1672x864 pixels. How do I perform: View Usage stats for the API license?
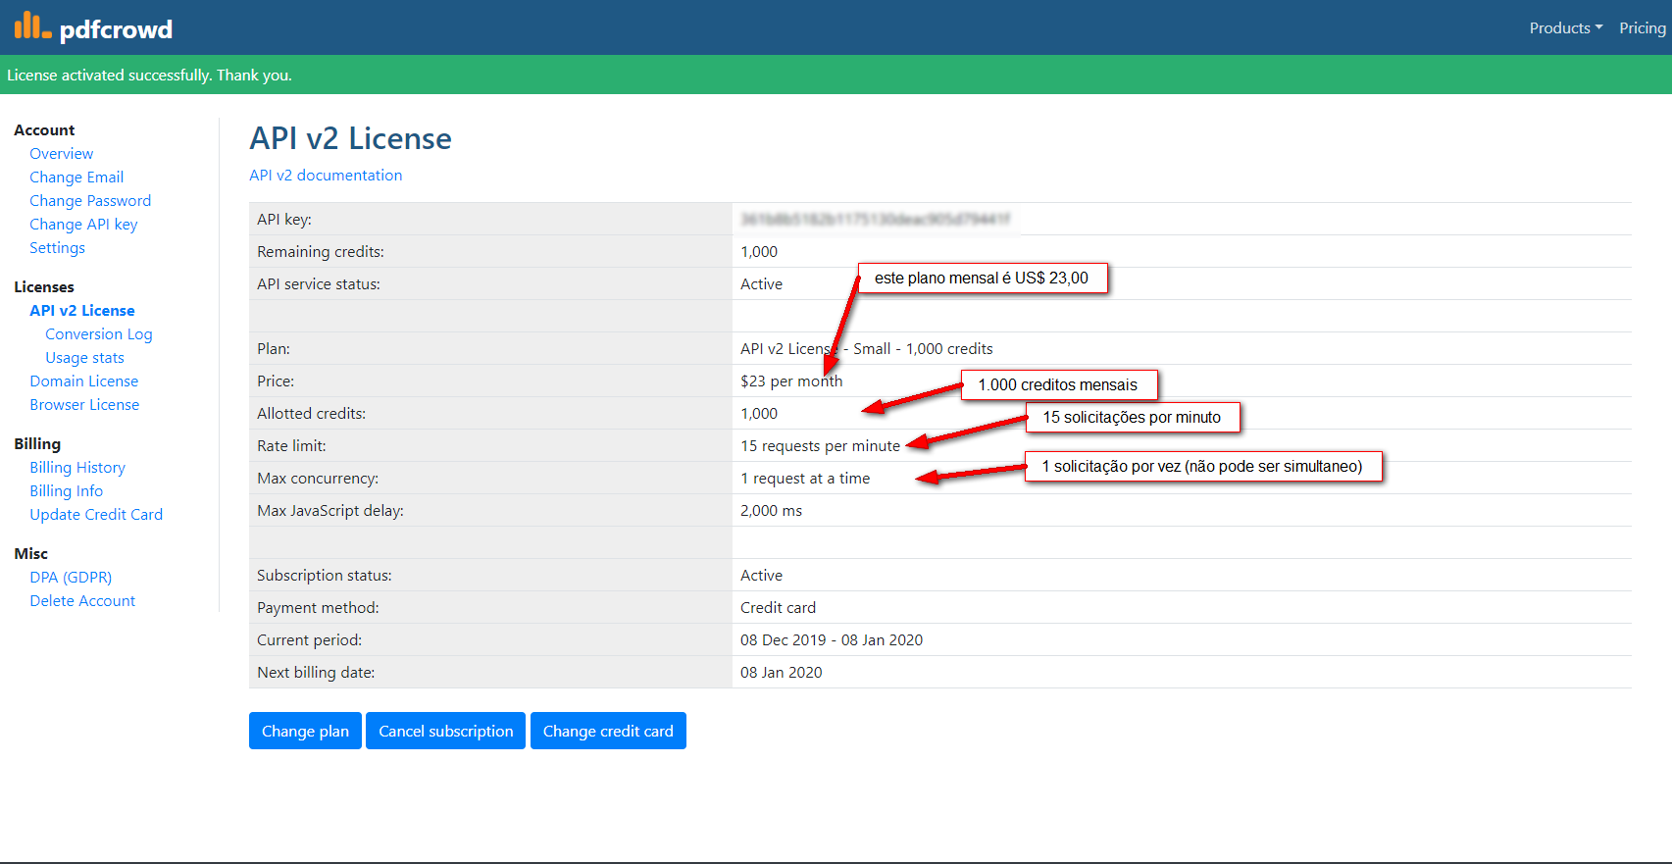[x=84, y=358]
